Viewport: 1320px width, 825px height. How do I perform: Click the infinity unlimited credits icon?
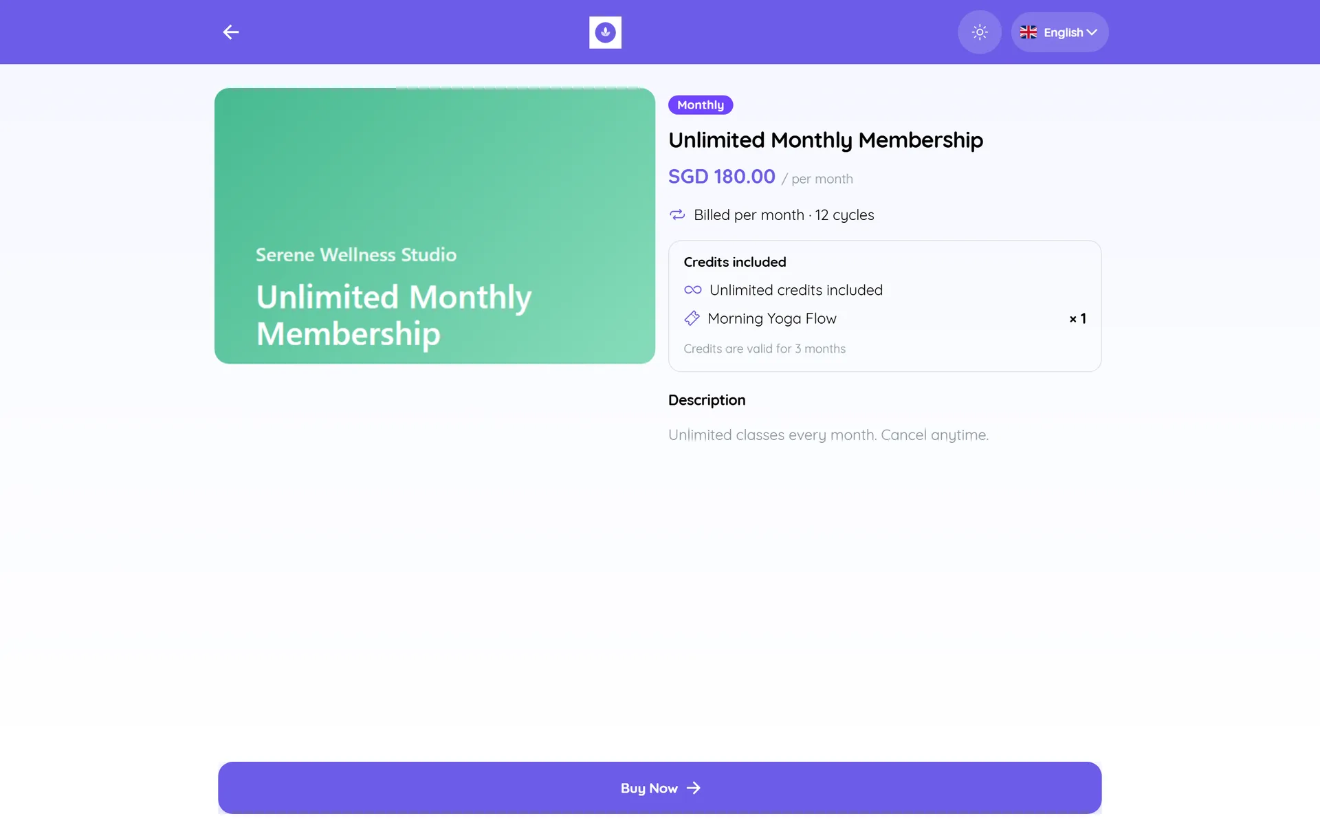tap(692, 290)
